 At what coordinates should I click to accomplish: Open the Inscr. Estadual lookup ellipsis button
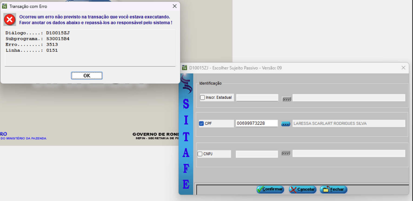[x=287, y=99]
